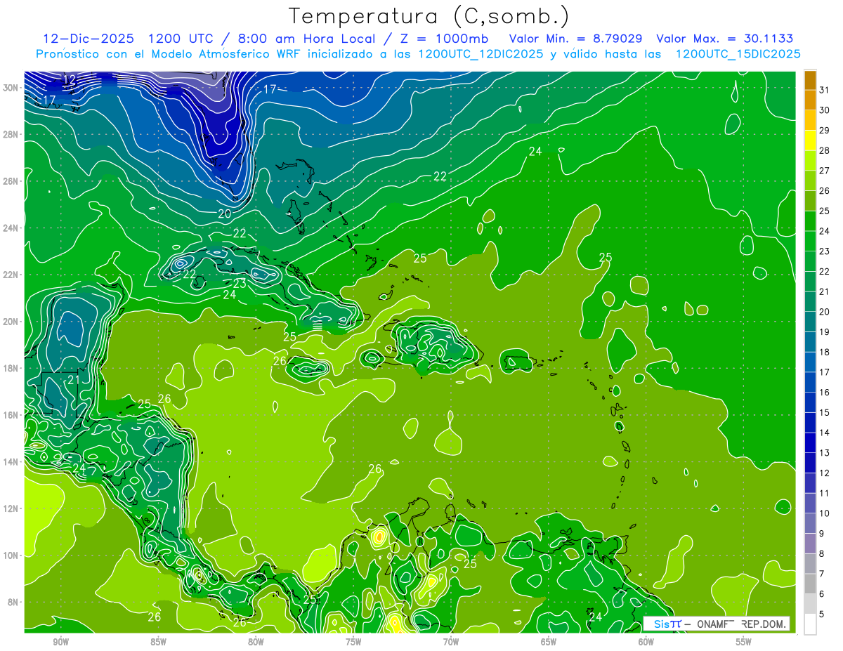This screenshot has height=651, width=843.
Task: Select "Valor Min. = 8.79029" in the header
Action: coord(575,38)
